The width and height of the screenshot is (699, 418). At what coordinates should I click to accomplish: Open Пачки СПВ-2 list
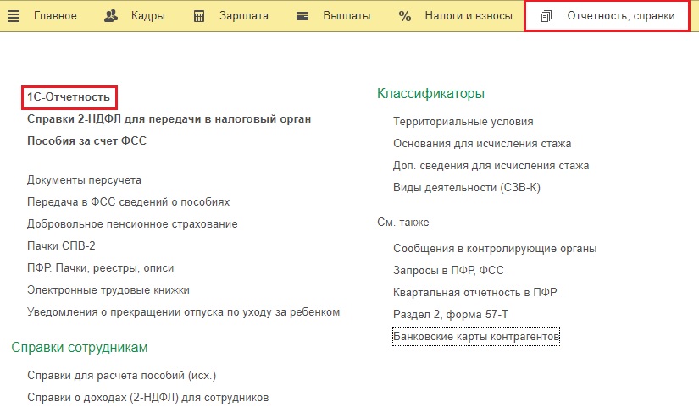click(x=61, y=246)
